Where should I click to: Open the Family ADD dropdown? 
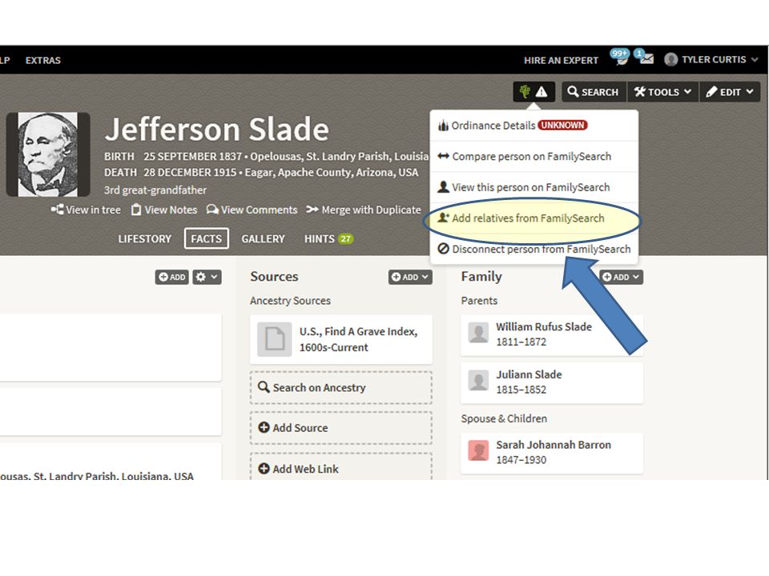click(x=621, y=277)
